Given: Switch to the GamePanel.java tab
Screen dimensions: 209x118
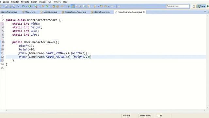Looking at the screenshot, I should (101, 12).
